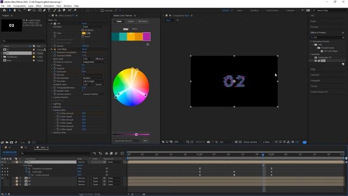Open the File menu

3,6
